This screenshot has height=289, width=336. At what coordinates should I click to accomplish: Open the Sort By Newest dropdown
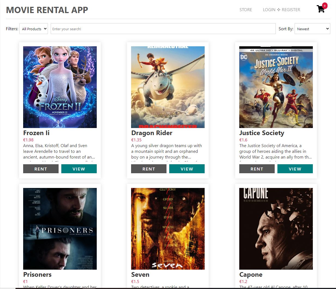click(x=312, y=29)
